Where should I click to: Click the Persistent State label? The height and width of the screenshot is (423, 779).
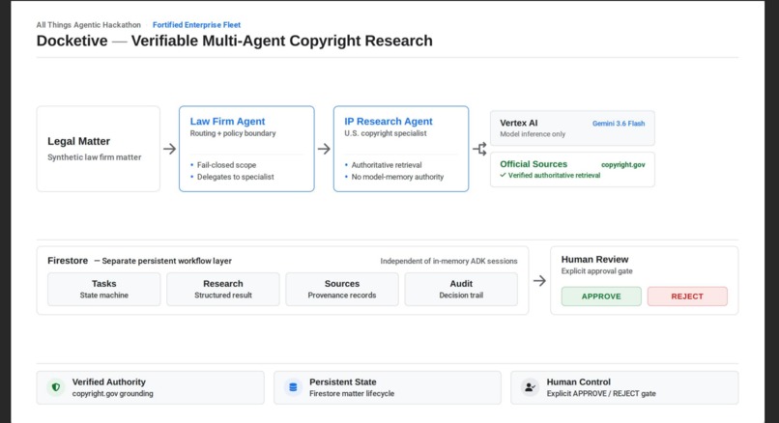click(x=343, y=381)
